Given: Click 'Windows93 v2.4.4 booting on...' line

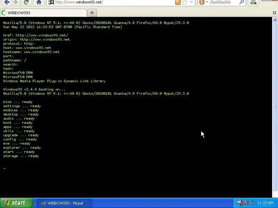Looking at the screenshot, I should 34,89.
